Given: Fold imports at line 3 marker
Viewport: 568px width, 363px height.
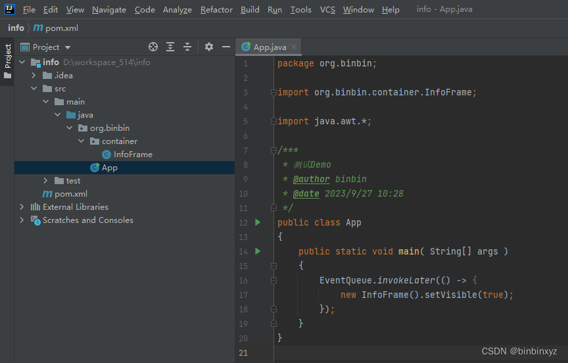Looking at the screenshot, I should 274,92.
